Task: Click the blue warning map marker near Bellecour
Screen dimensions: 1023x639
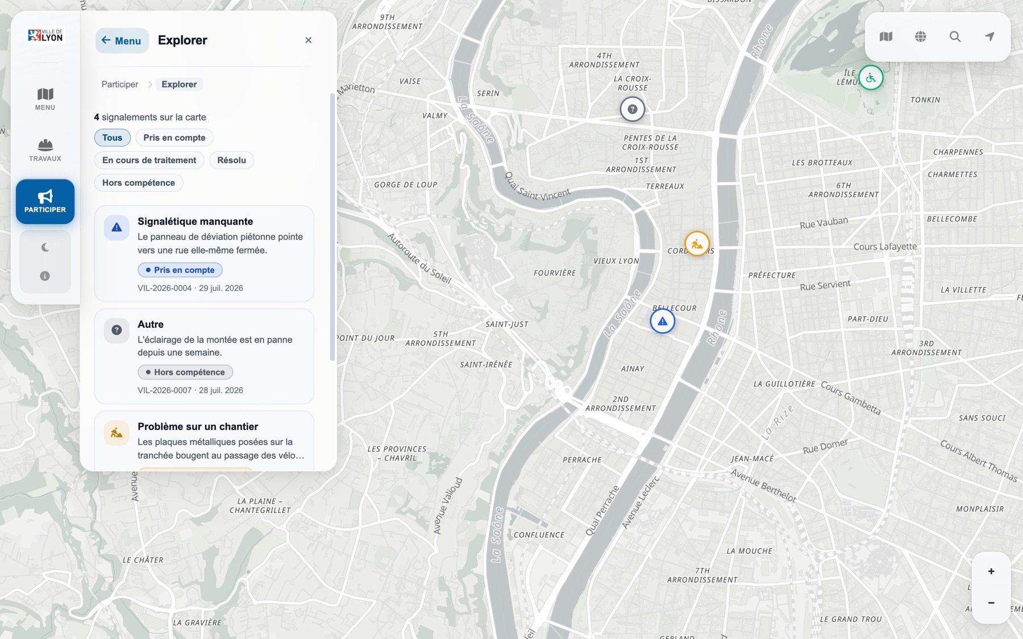Action: (x=662, y=321)
